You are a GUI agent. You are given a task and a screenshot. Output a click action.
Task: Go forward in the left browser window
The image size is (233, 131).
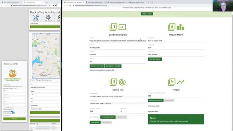(5, 5)
